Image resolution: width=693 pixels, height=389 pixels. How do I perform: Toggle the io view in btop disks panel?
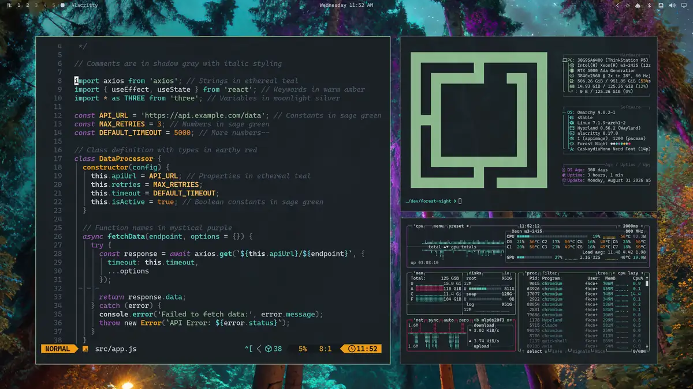tap(508, 273)
